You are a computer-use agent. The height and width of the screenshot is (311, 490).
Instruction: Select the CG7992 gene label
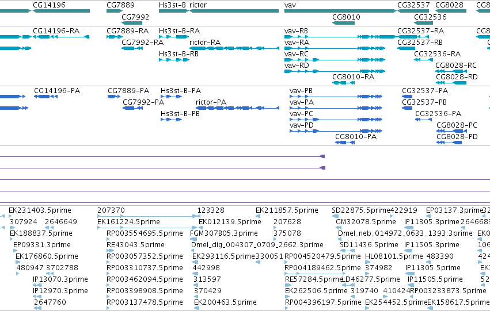tap(135, 17)
